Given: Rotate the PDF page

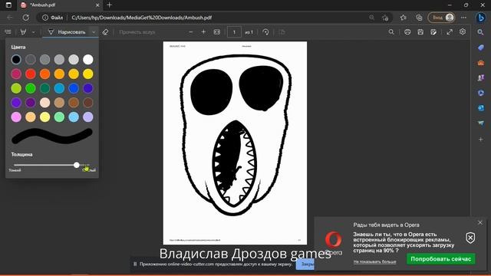Looking at the screenshot, I should [265, 32].
